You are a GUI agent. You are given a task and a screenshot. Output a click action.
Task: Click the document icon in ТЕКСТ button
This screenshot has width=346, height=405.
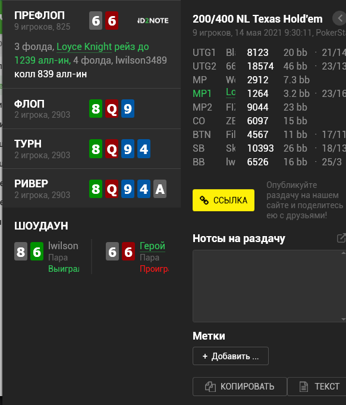click(304, 387)
